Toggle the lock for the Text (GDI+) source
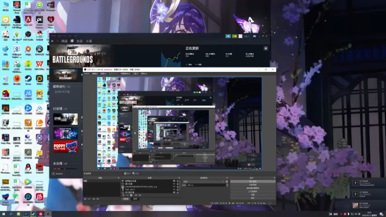The height and width of the screenshot is (217, 386). coord(178,190)
